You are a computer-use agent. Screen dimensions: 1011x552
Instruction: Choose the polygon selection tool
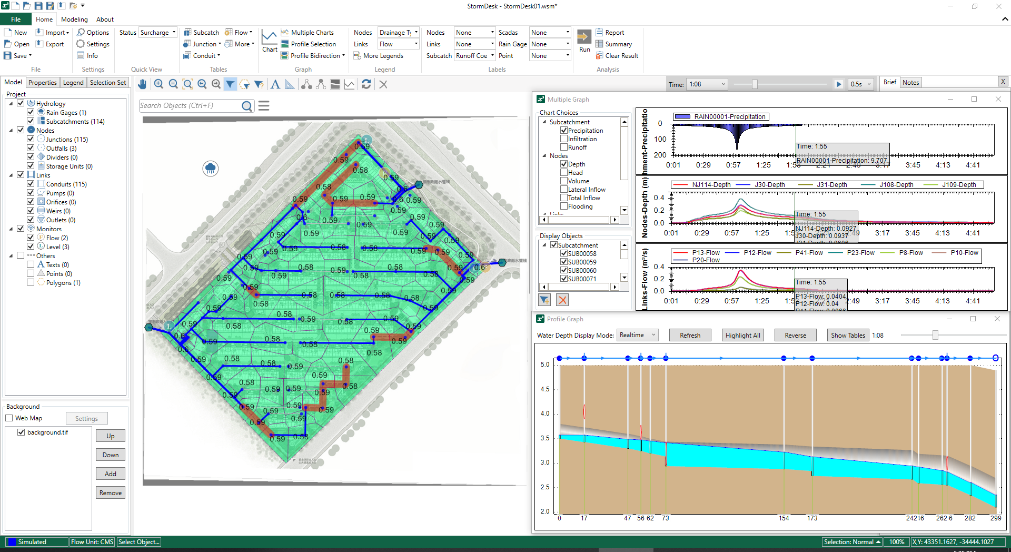point(244,84)
